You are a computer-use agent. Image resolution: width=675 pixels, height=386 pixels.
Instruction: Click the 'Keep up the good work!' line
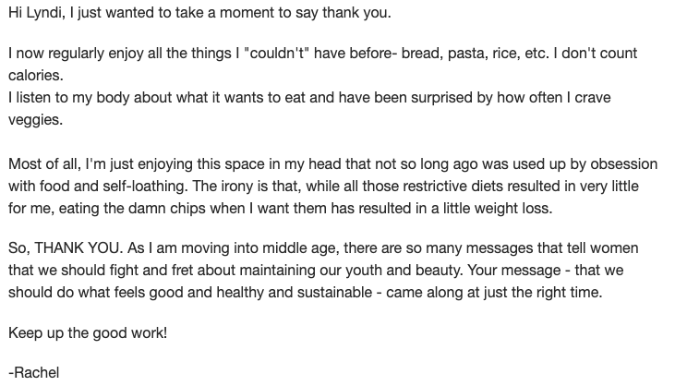click(88, 333)
